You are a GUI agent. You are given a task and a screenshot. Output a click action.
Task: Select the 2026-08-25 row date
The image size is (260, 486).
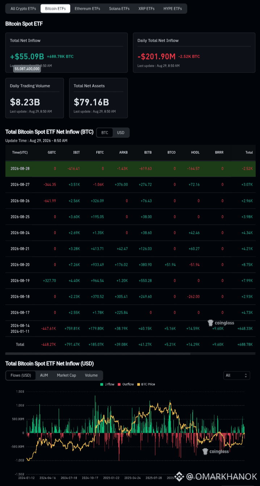click(20, 217)
